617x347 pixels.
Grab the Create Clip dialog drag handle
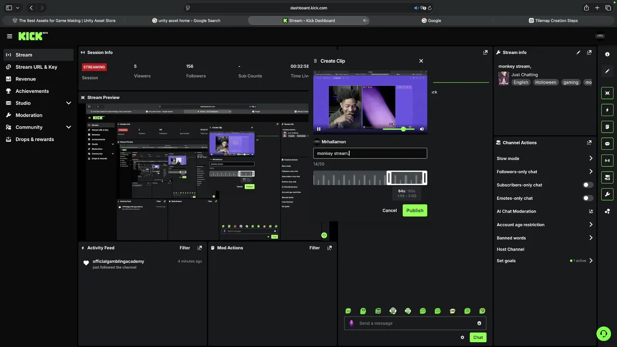(316, 61)
